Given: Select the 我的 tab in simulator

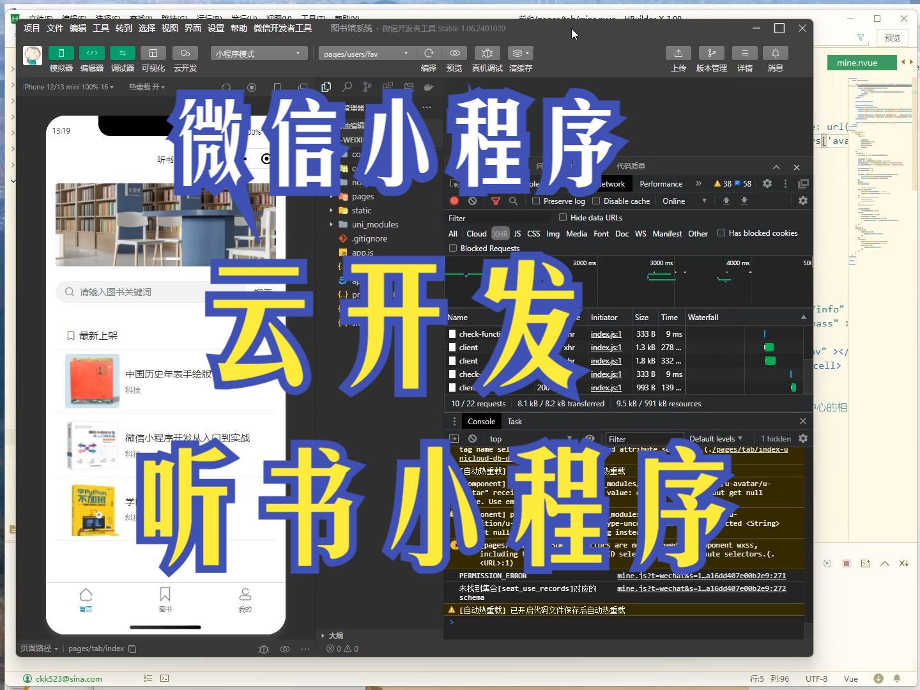Looking at the screenshot, I should point(245,600).
